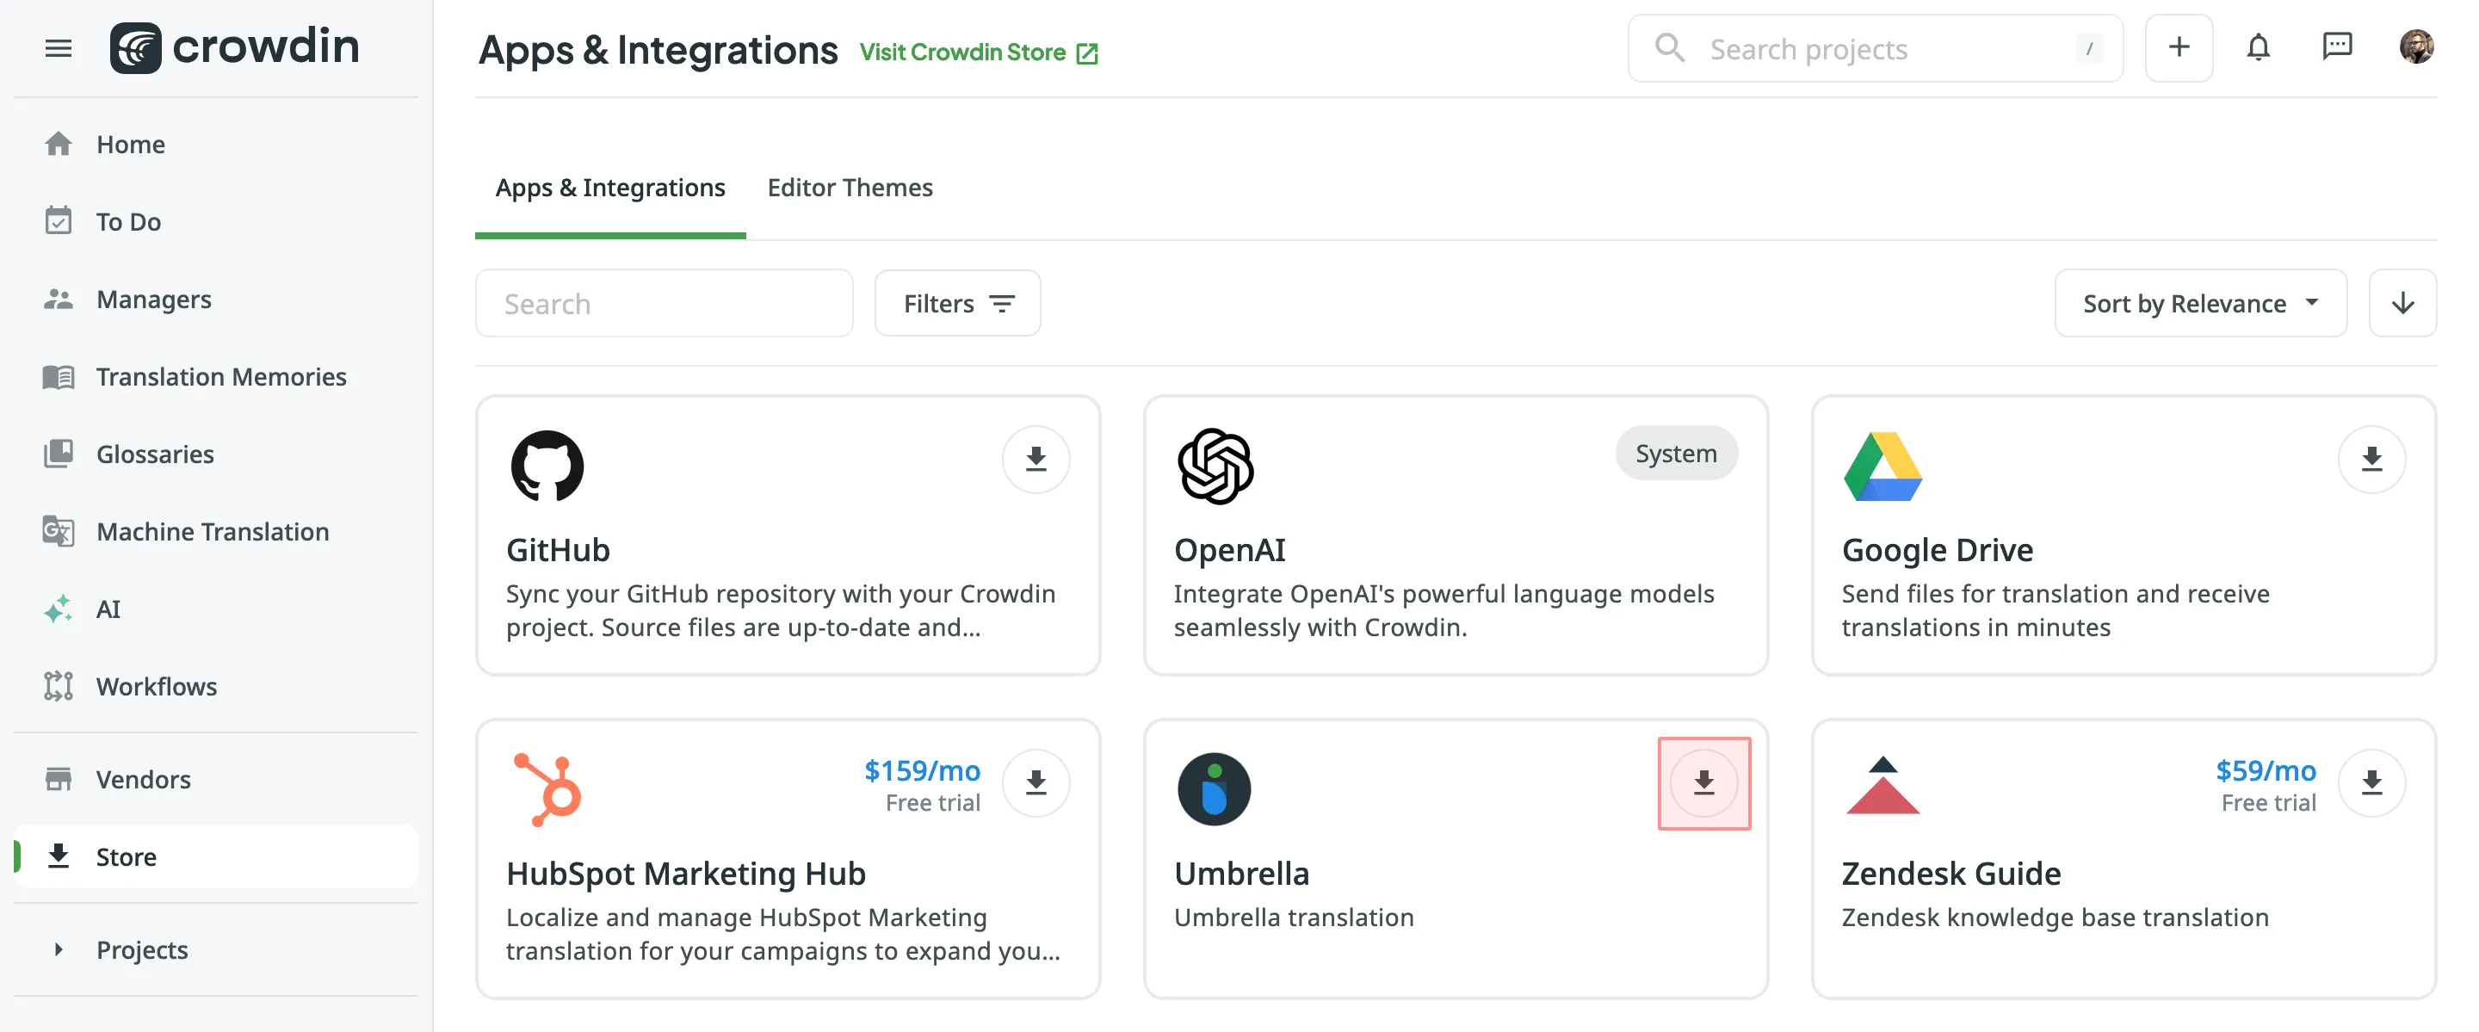Screen dimensions: 2479x1032
Task: Open the notifications bell
Action: point(2258,48)
